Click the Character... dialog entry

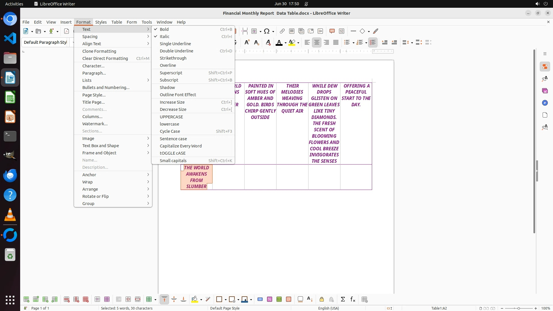93,66
